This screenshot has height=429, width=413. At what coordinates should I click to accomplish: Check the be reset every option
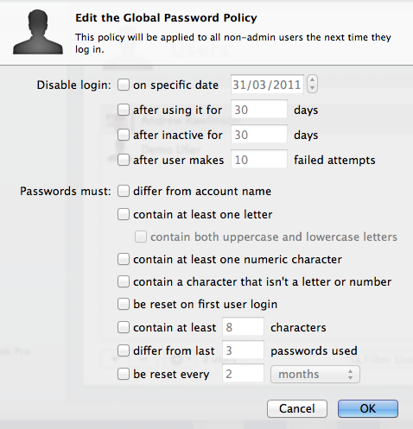click(x=124, y=374)
